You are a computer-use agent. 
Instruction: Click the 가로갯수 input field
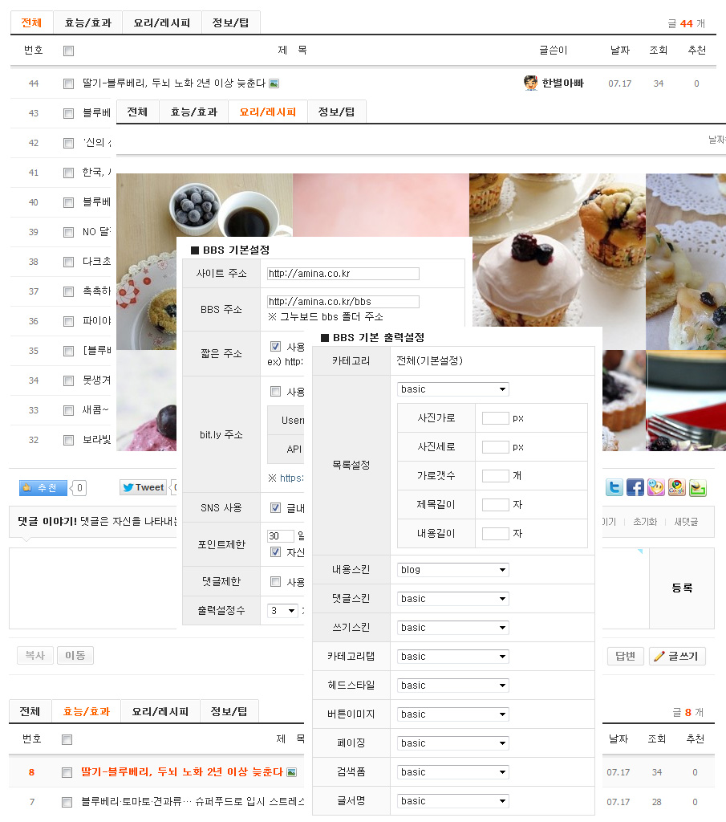click(x=496, y=475)
